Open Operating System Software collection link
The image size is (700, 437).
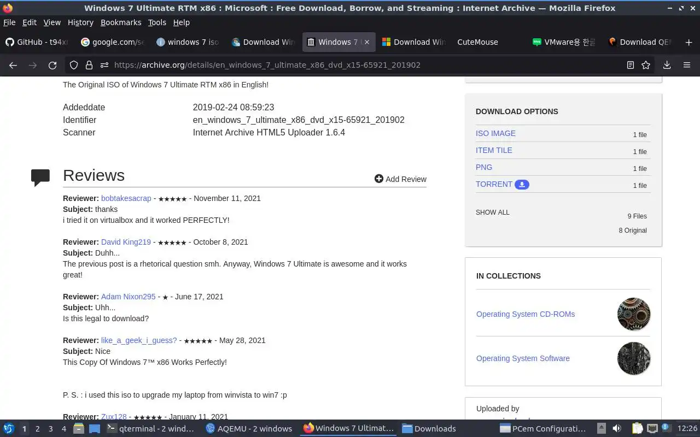pos(523,358)
